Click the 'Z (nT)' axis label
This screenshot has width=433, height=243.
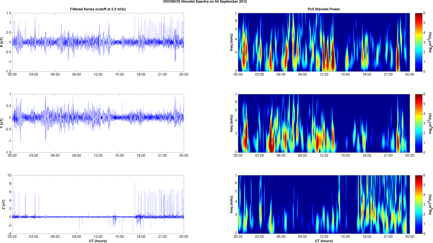(4, 204)
